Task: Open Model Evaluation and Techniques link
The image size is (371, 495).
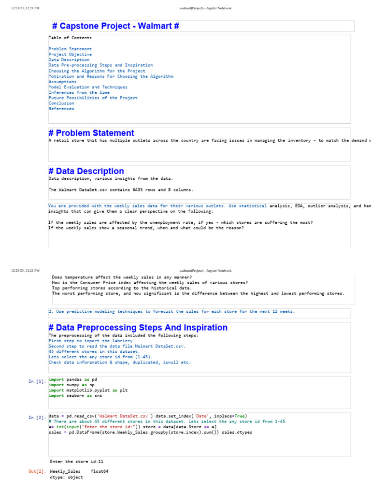Action: [88, 87]
